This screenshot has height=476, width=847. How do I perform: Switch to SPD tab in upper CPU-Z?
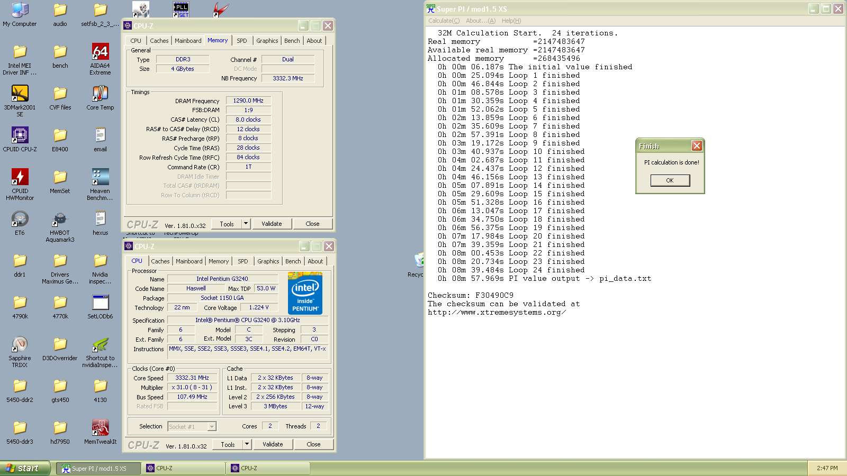coord(241,41)
